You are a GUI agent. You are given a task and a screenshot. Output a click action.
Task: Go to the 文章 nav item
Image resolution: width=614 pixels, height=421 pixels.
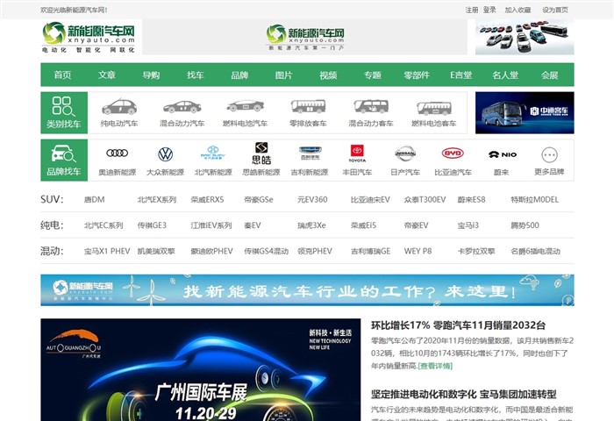(x=107, y=75)
